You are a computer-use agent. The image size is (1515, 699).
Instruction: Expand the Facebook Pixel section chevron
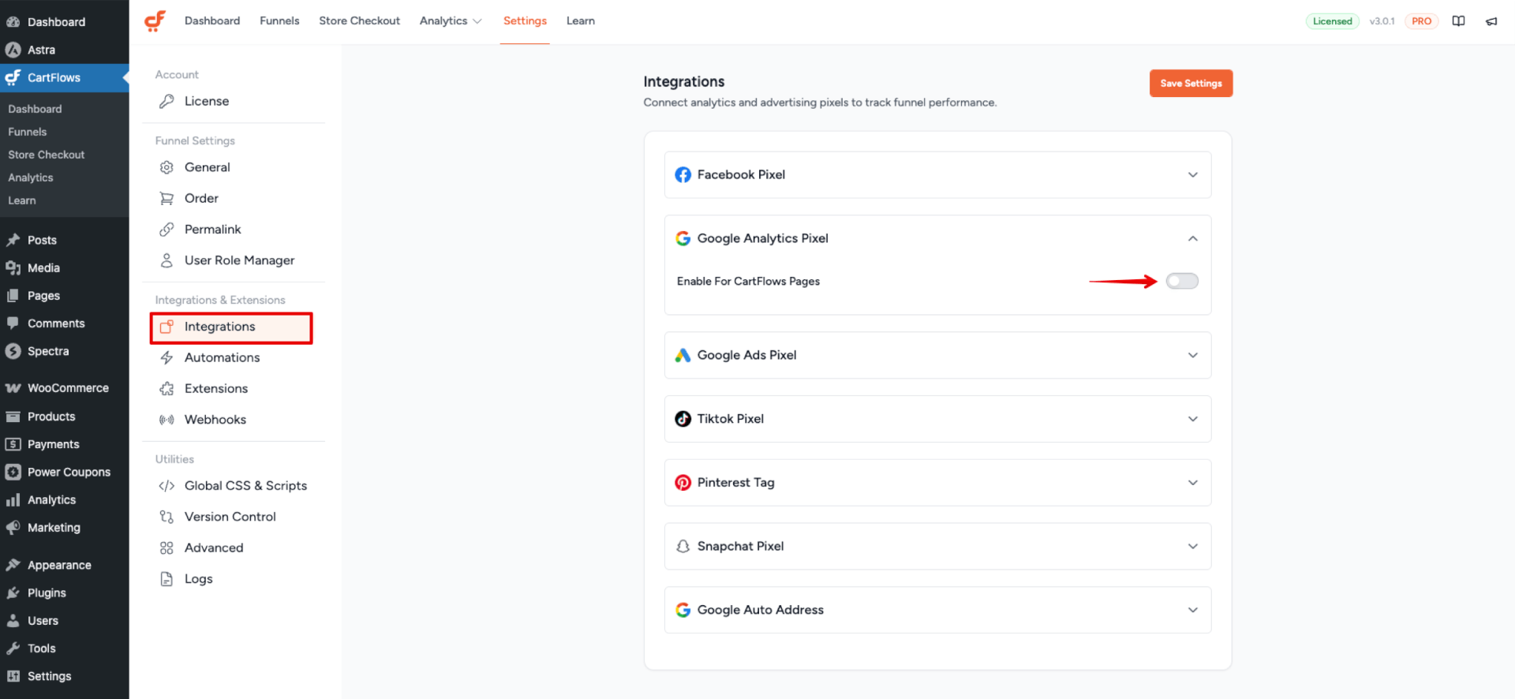(x=1192, y=174)
